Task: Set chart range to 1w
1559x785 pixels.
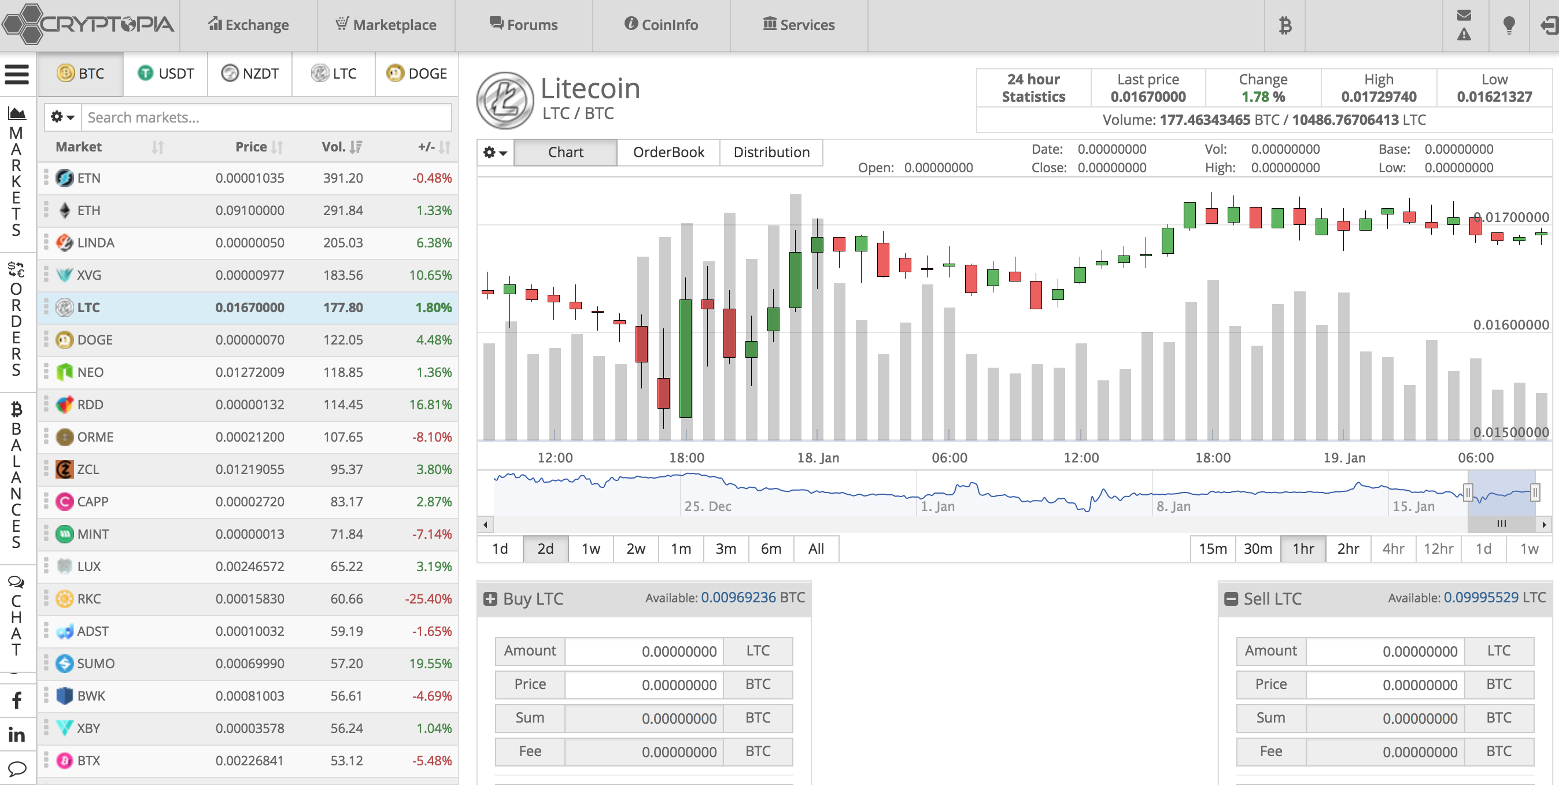Action: (x=590, y=549)
